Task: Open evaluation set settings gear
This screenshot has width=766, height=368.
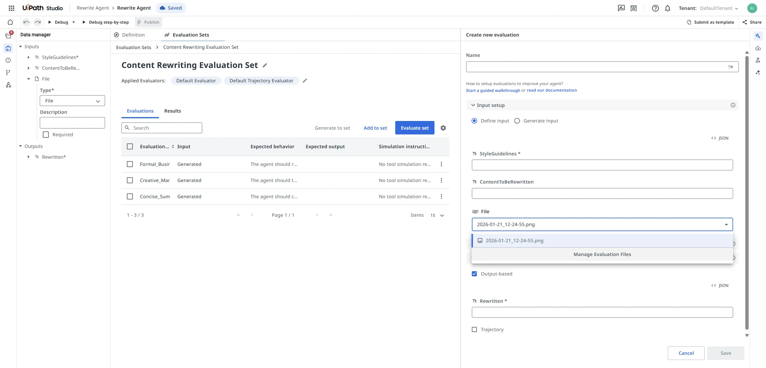Action: (x=443, y=128)
